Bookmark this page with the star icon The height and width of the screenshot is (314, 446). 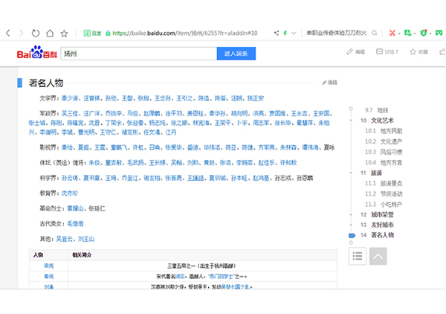65,33
